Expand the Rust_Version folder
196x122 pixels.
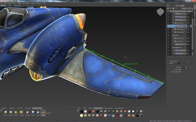(174, 23)
